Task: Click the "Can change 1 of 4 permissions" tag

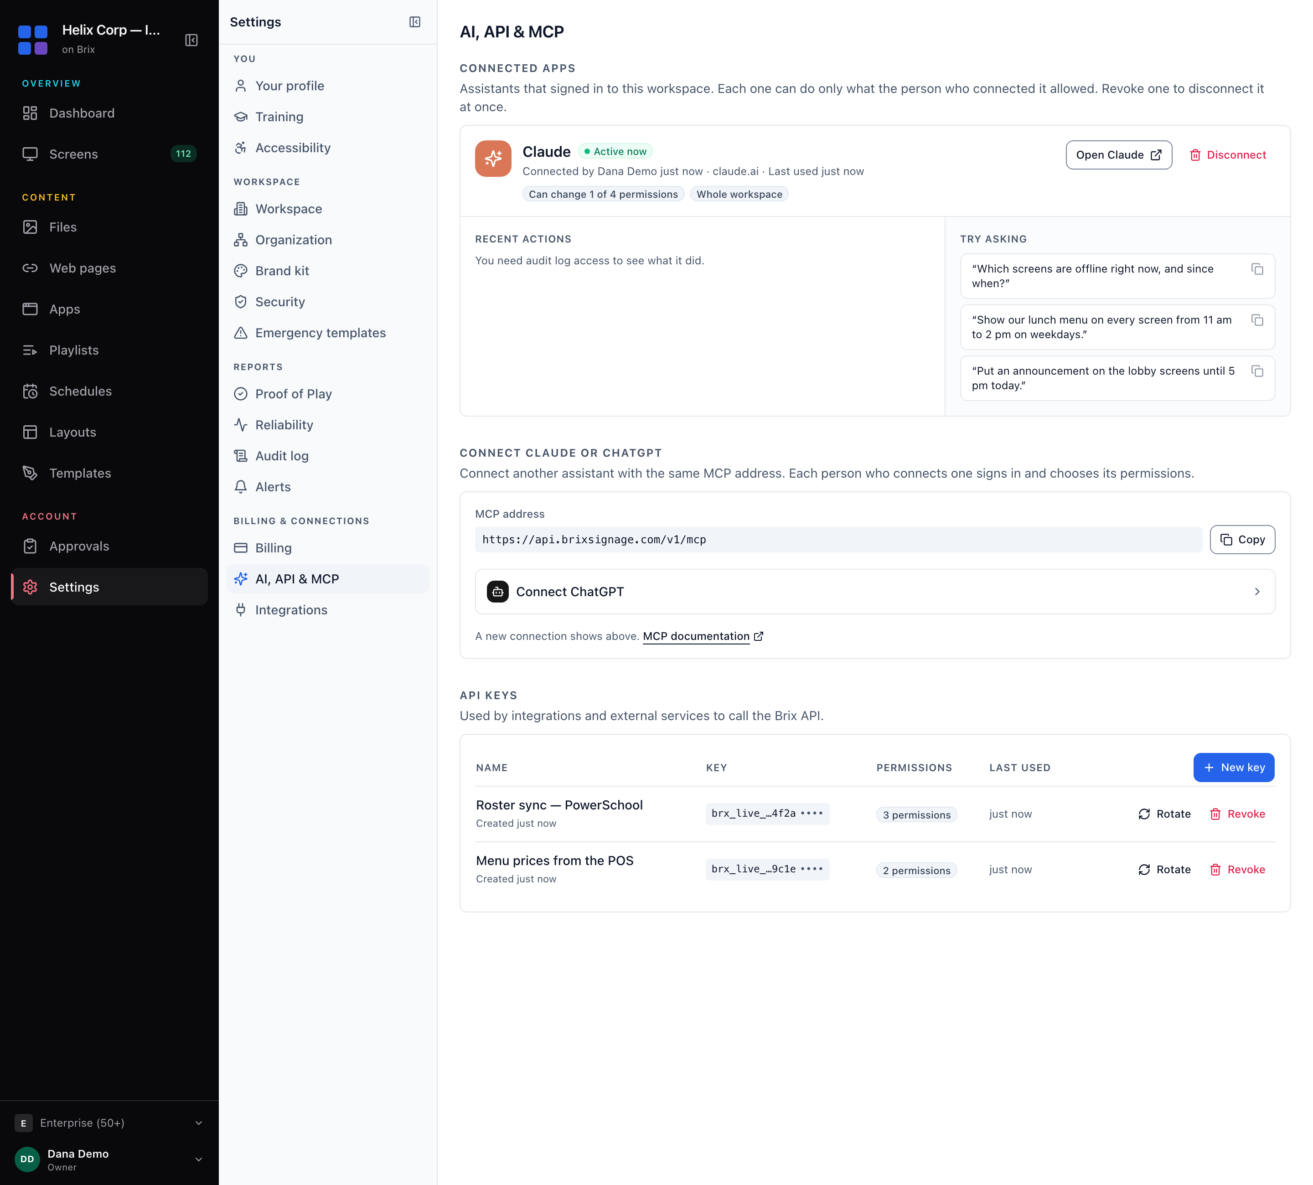Action: [603, 195]
